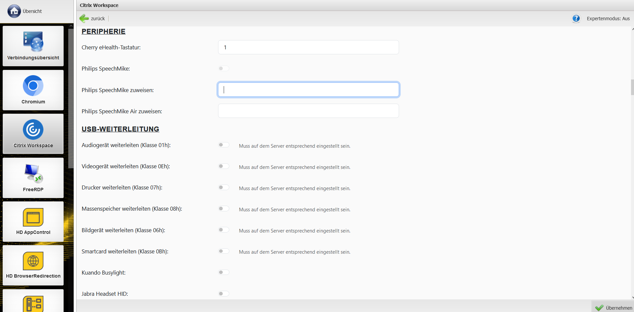Click the main settings vertical scrollbar thumb
The image size is (634, 312).
click(632, 87)
